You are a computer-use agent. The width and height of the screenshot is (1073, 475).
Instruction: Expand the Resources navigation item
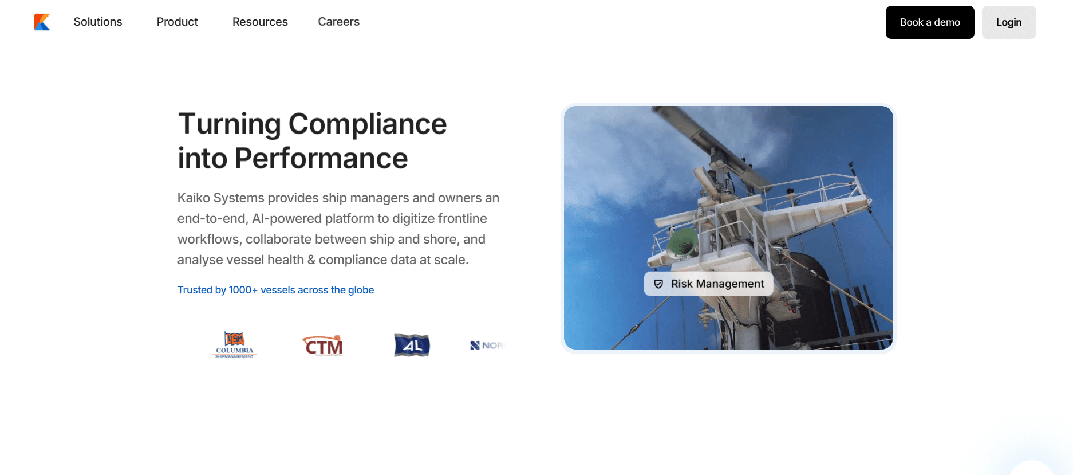point(260,22)
